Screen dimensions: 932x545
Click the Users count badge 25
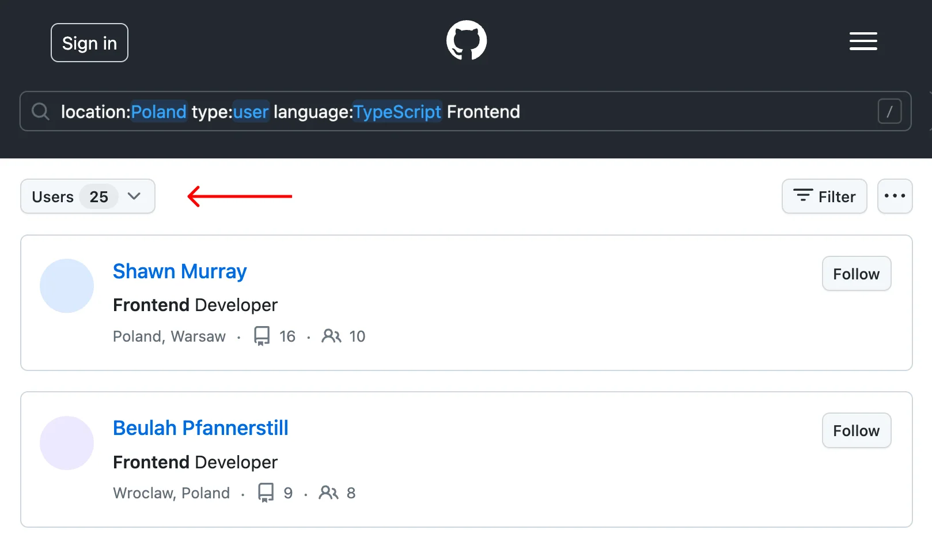[x=99, y=197]
